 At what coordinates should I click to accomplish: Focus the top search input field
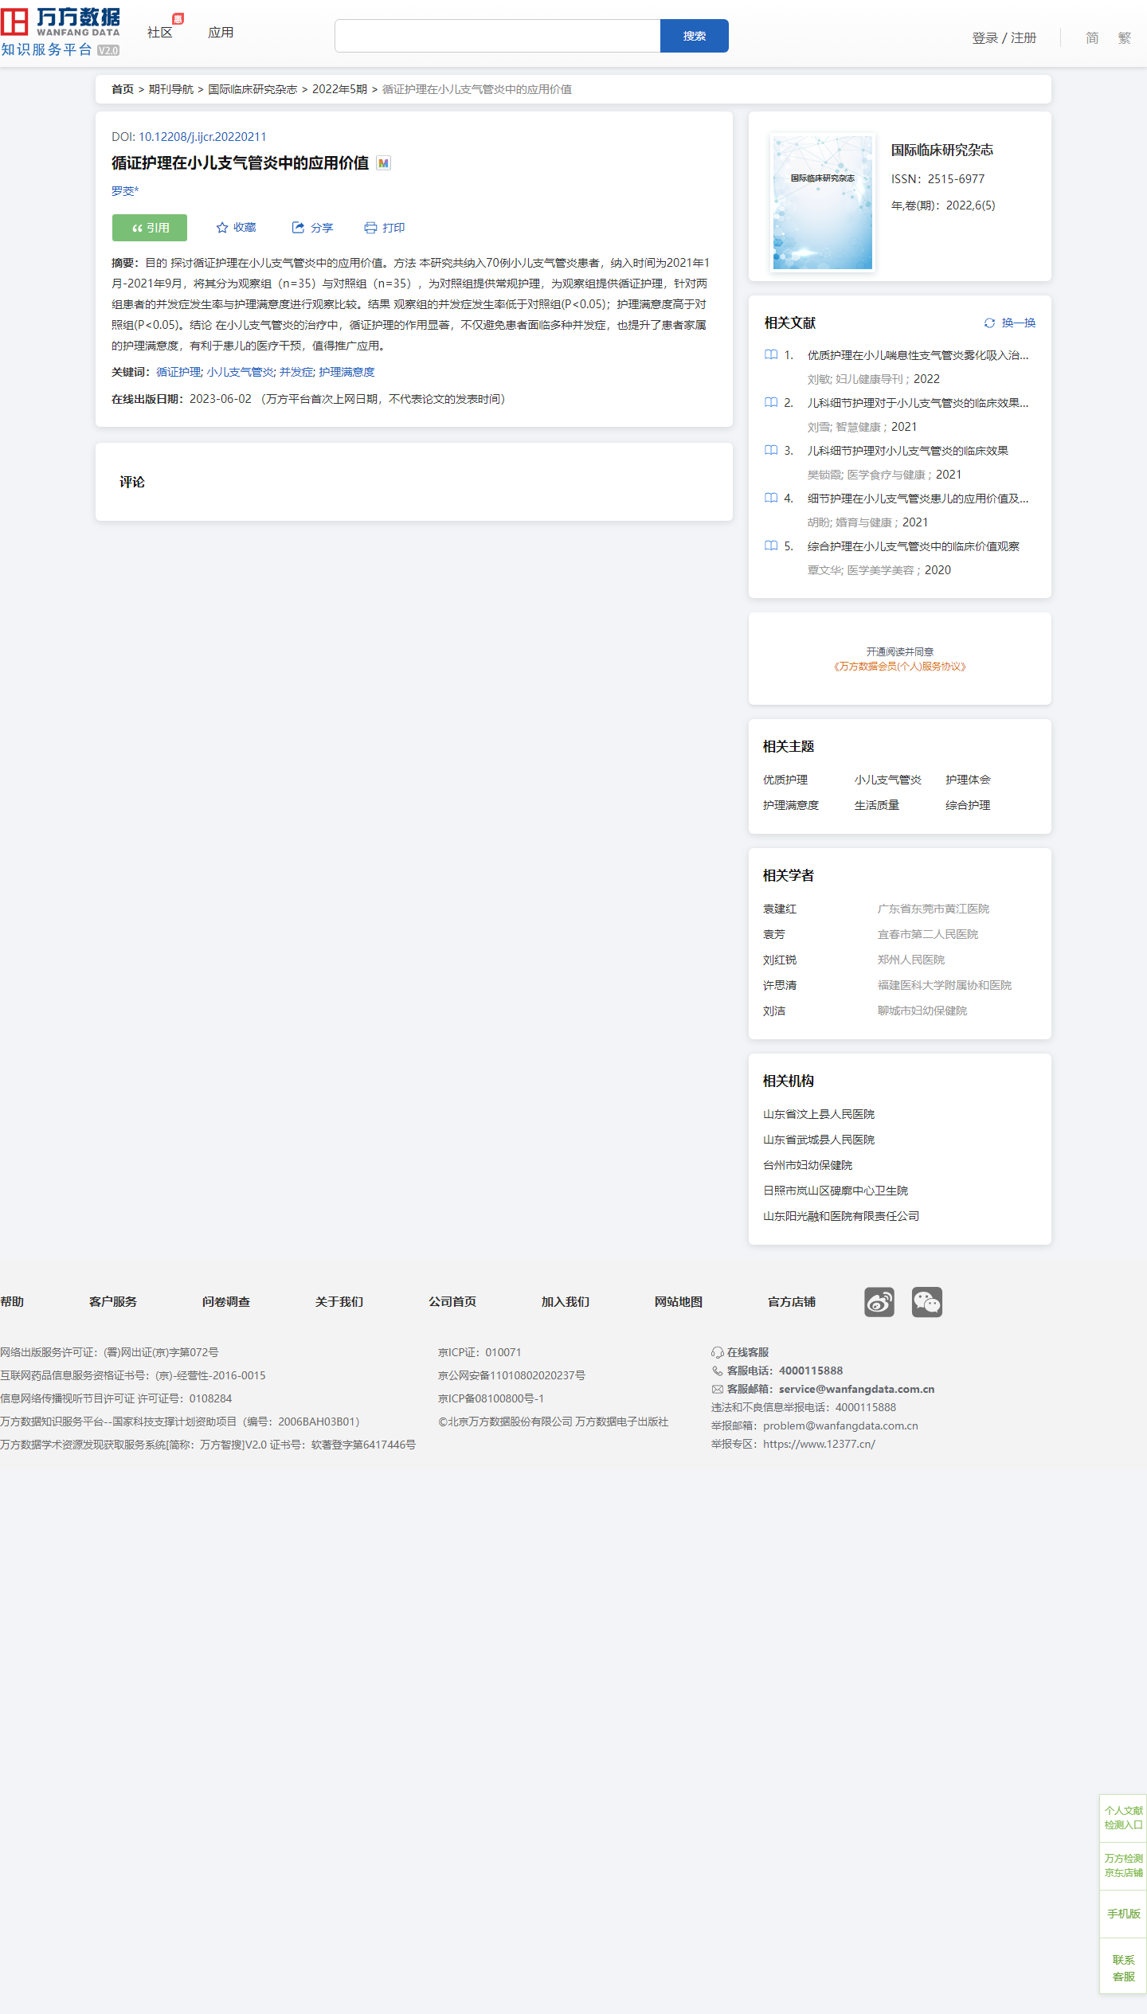pos(498,36)
